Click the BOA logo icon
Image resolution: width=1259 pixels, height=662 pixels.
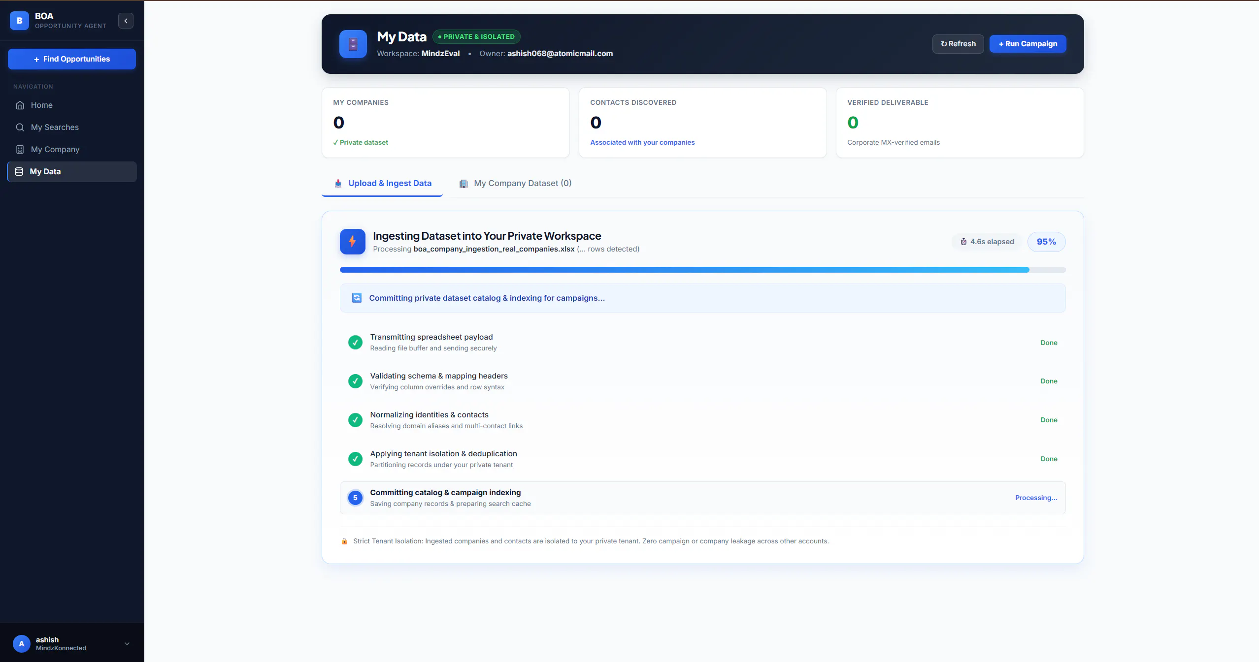19,21
